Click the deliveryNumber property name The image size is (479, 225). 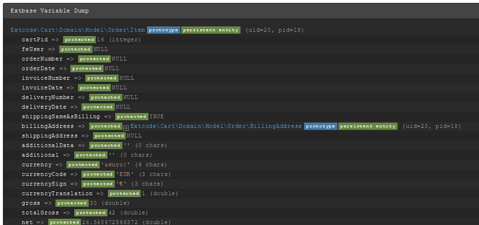coord(48,97)
